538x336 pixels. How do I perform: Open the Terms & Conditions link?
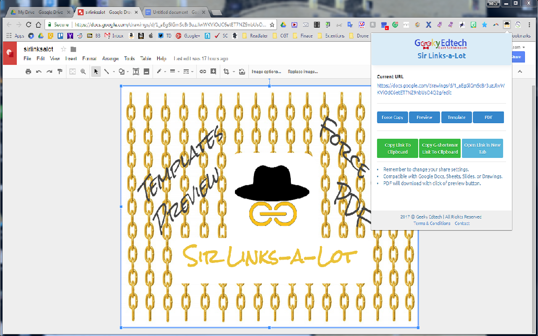pos(432,223)
